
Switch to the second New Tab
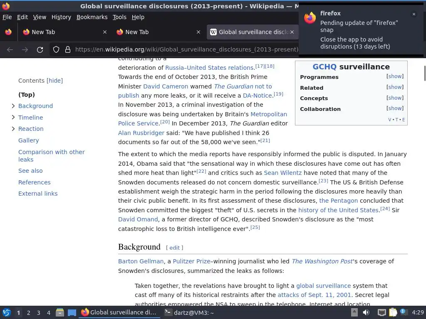(x=159, y=32)
